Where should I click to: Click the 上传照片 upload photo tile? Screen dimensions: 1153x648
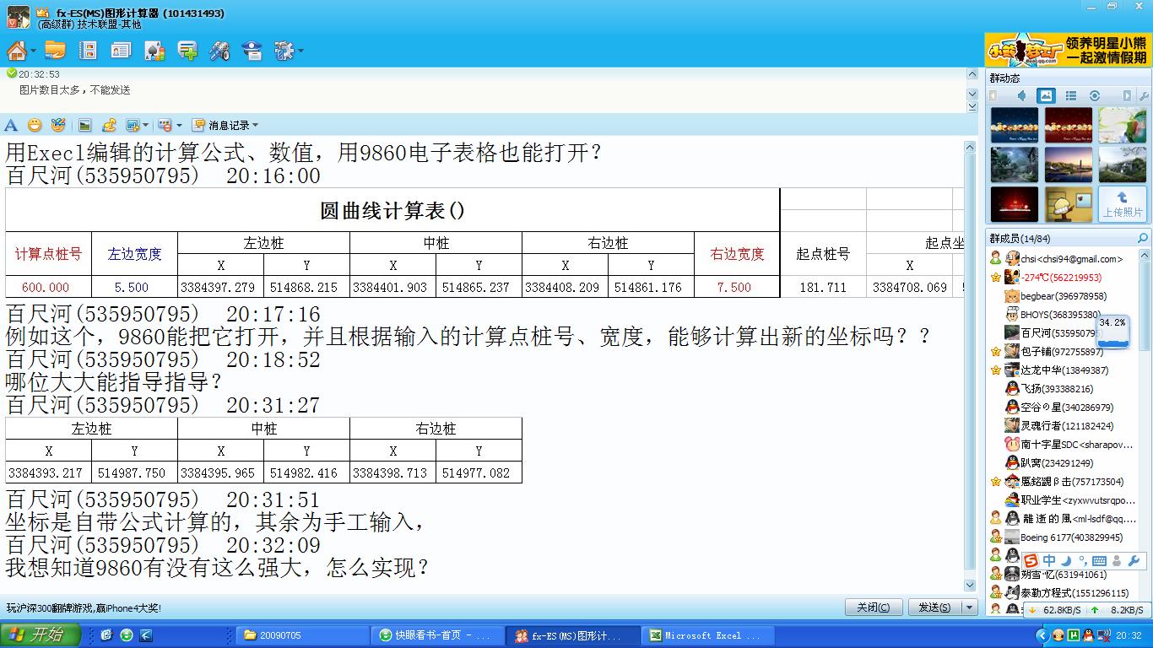(1123, 203)
